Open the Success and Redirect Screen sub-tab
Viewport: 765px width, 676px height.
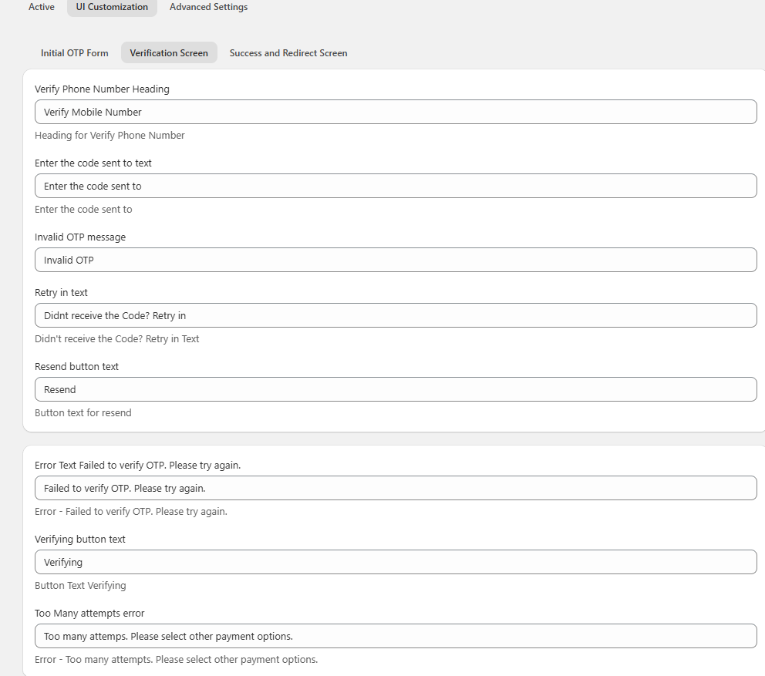tap(288, 53)
